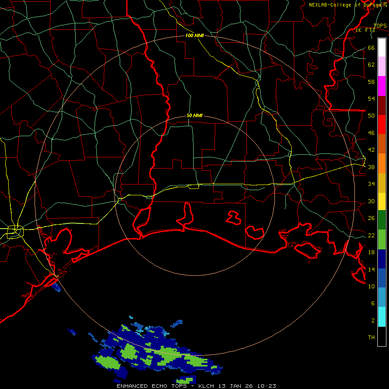Click legend value 26

pyautogui.click(x=371, y=218)
